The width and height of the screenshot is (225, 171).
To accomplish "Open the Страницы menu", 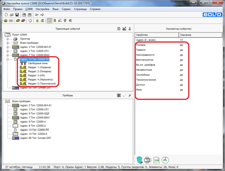I will pyautogui.click(x=81, y=9).
